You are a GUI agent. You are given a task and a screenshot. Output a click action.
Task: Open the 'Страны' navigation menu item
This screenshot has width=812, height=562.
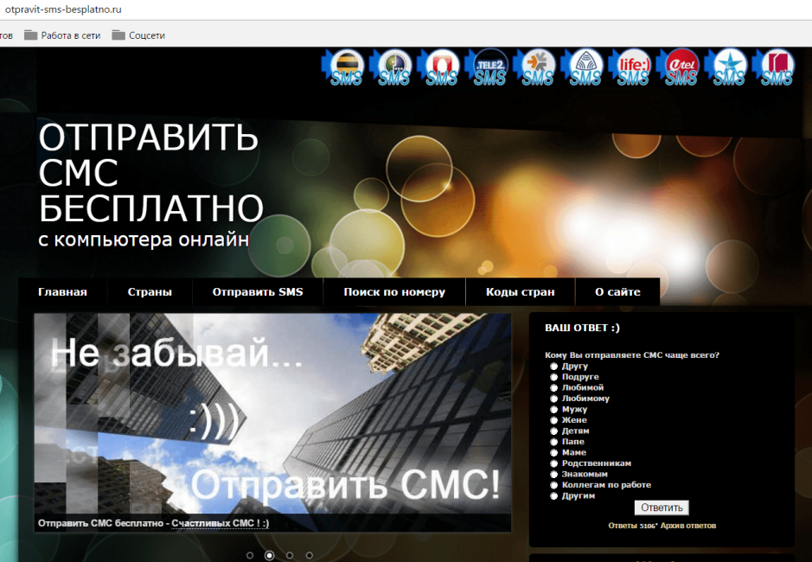[150, 292]
